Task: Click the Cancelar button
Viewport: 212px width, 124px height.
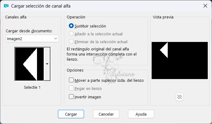Action: point(106,114)
